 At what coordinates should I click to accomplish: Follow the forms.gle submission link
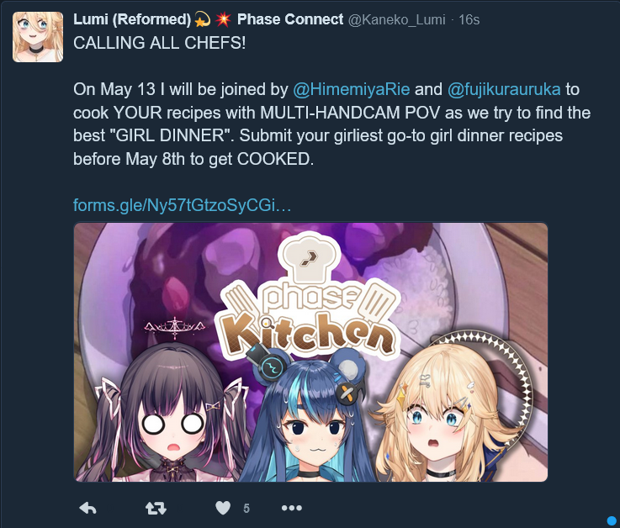pyautogui.click(x=183, y=205)
